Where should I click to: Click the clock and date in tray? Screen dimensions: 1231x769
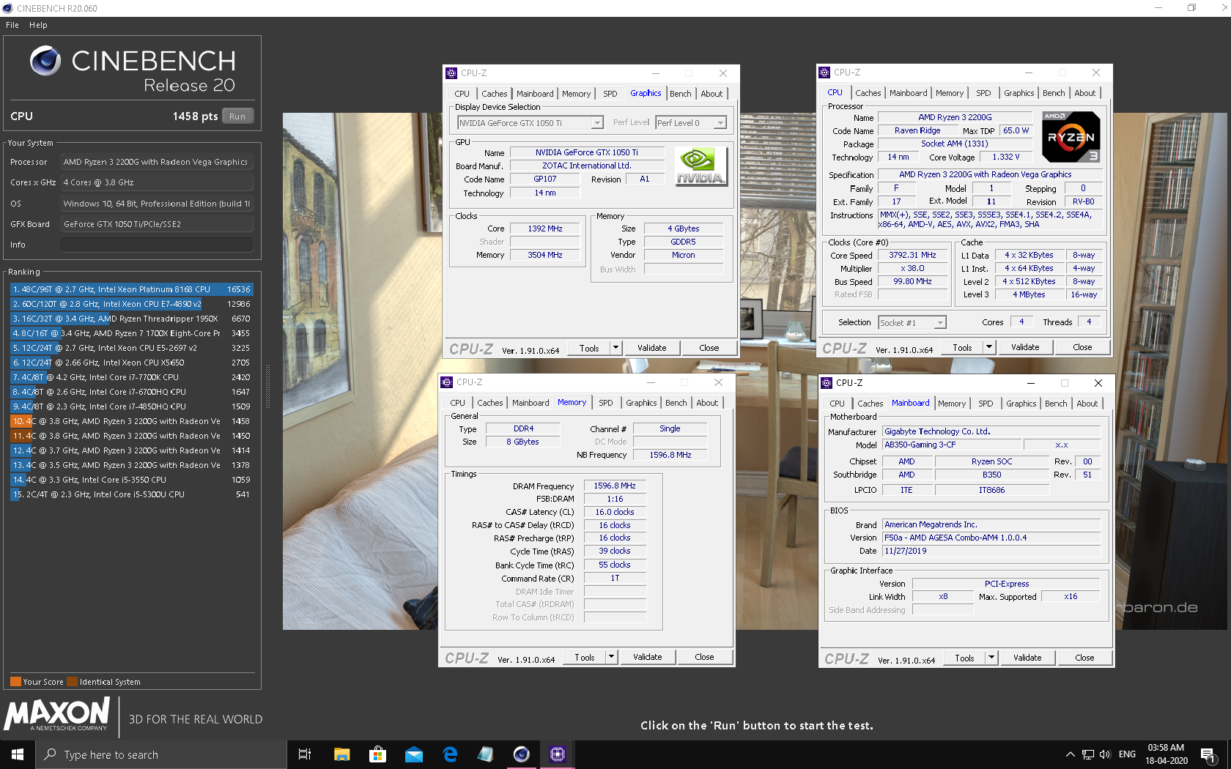[x=1166, y=754]
